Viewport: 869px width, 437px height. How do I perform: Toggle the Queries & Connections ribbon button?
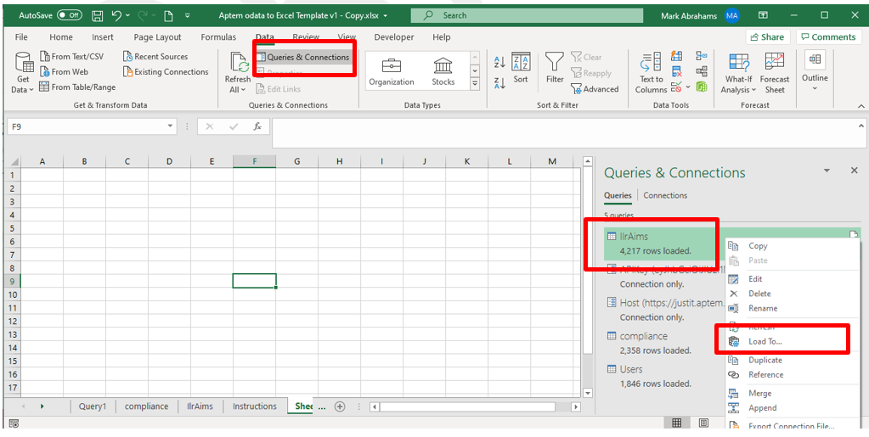pyautogui.click(x=302, y=57)
